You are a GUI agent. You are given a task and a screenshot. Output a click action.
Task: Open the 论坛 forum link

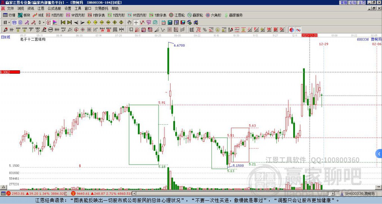click(353, 3)
